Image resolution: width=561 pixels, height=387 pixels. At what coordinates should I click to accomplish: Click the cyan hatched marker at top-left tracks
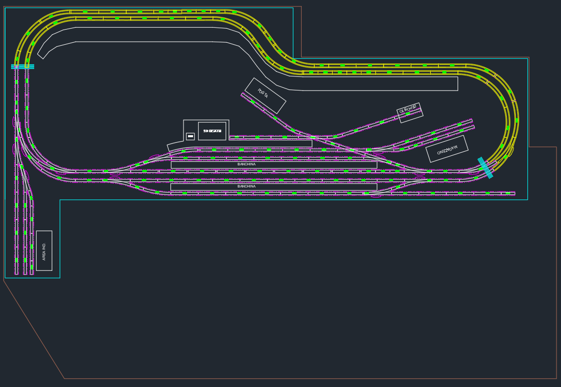click(x=23, y=66)
